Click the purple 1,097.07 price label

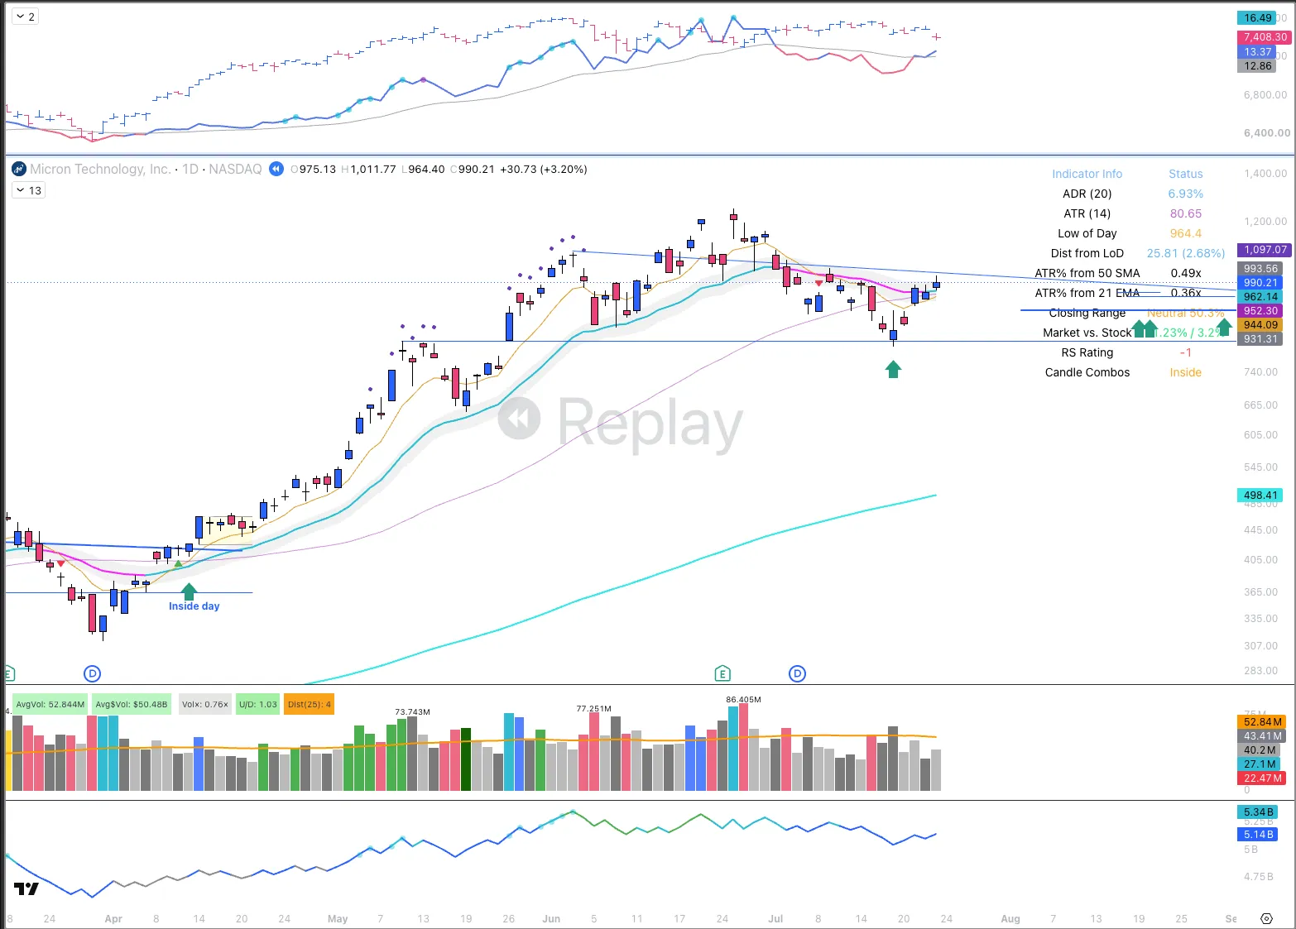pyautogui.click(x=1265, y=250)
